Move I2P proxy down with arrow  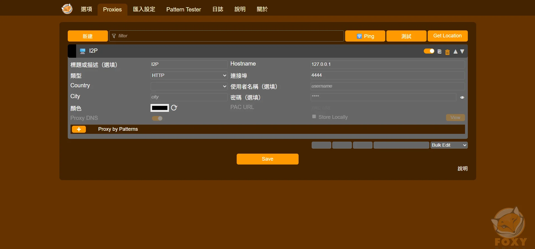click(462, 52)
